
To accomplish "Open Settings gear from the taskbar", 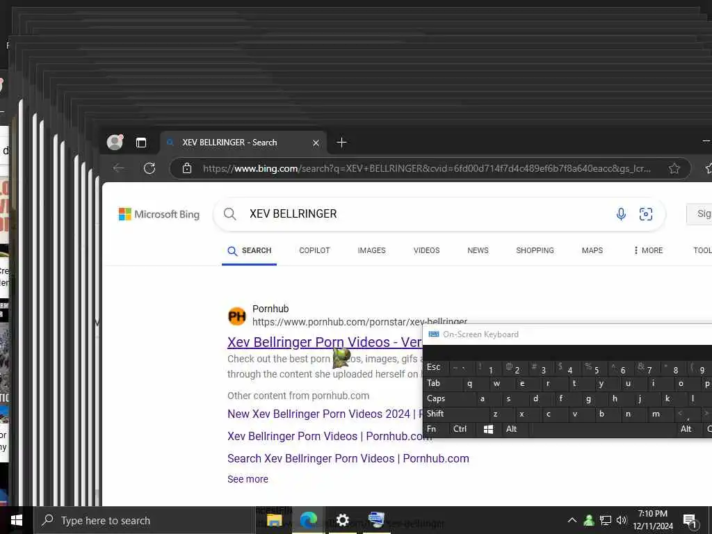I will 342,520.
